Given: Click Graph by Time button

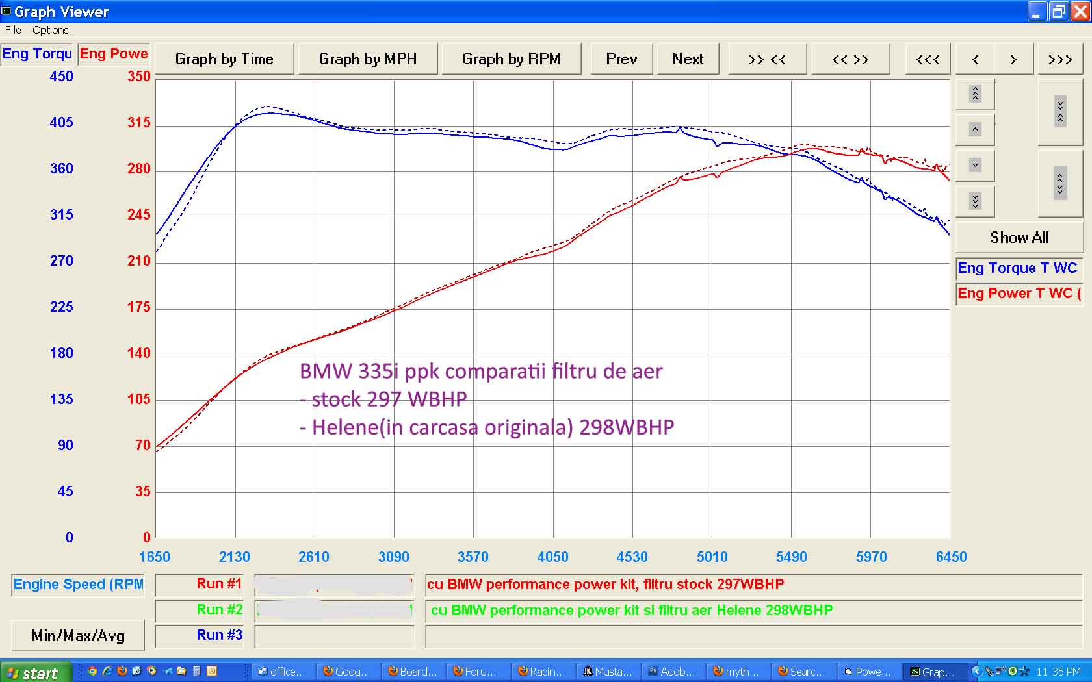Looking at the screenshot, I should [x=224, y=59].
